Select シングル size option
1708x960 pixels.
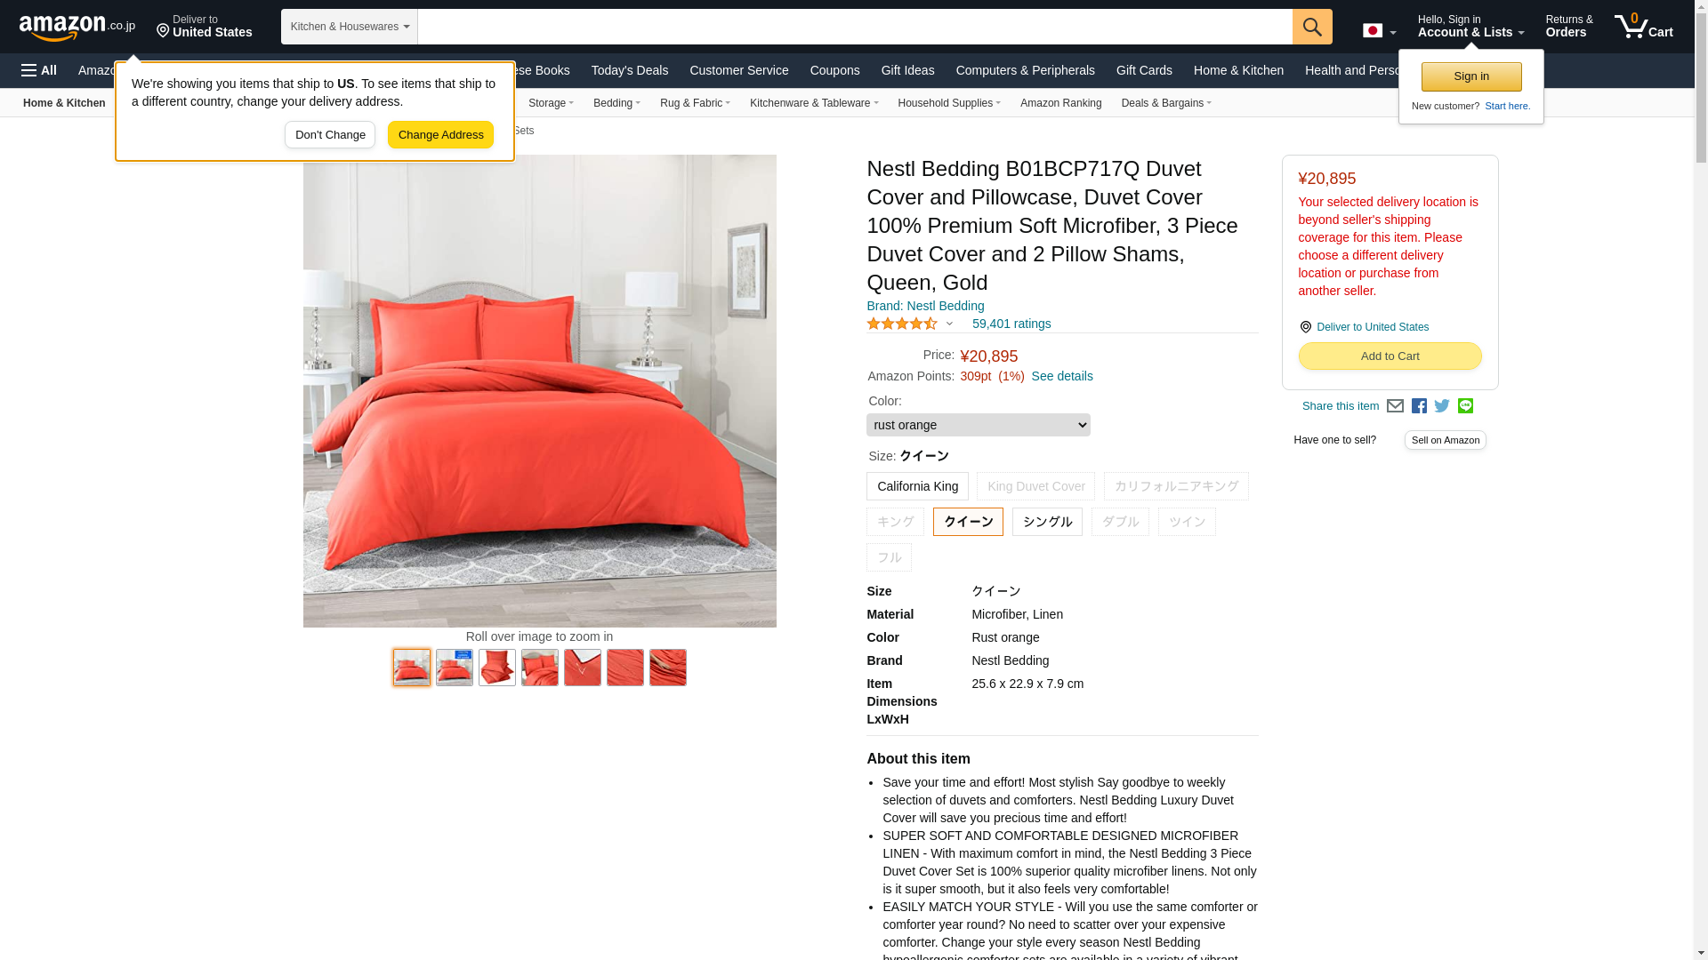(1047, 522)
